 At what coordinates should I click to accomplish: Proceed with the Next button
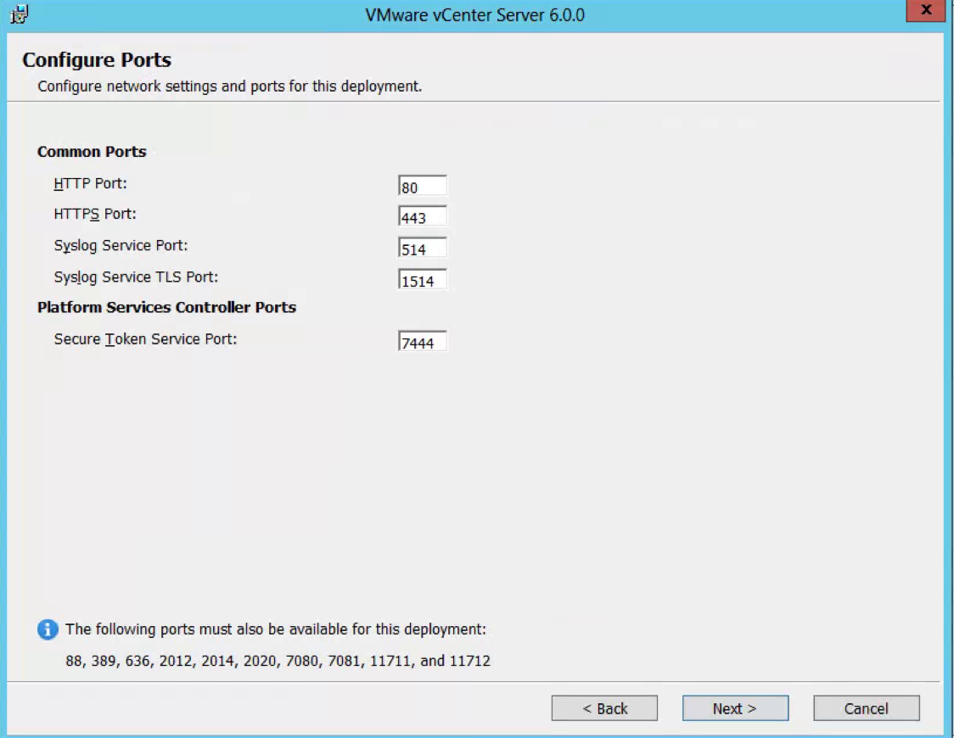pyautogui.click(x=735, y=708)
